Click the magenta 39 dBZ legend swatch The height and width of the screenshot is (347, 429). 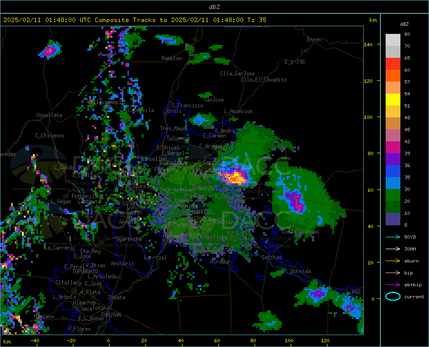393,147
